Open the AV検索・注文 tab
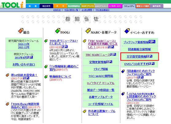Screen dimensions: 171x124 click(x=115, y=6)
